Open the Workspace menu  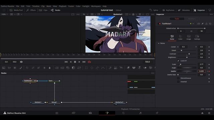96,6
